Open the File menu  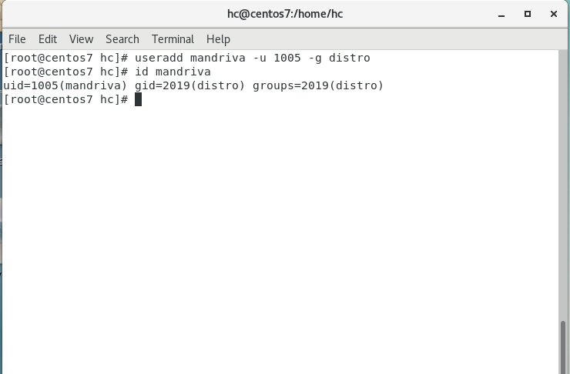16,38
